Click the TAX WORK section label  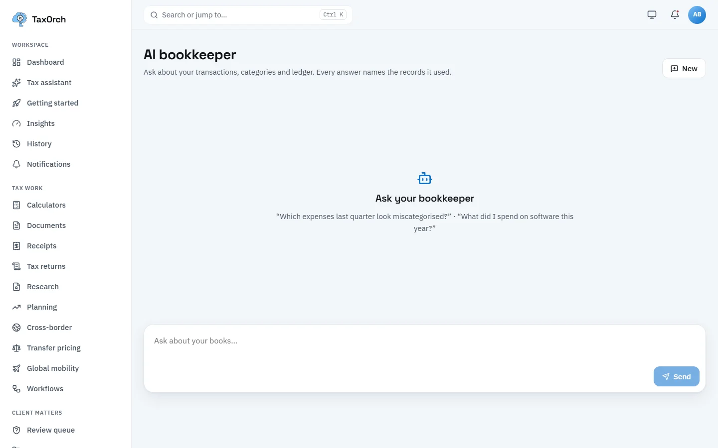click(x=27, y=188)
